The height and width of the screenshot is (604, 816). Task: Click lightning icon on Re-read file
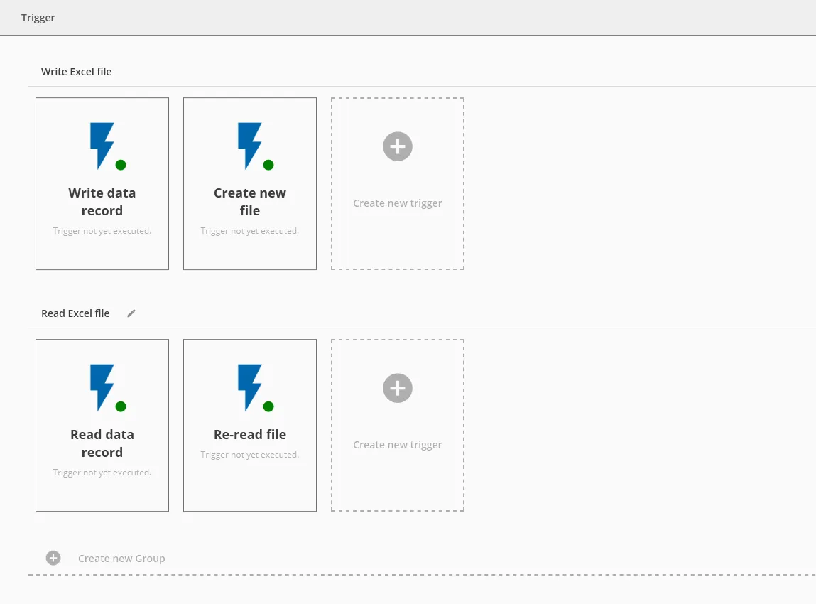tap(250, 387)
